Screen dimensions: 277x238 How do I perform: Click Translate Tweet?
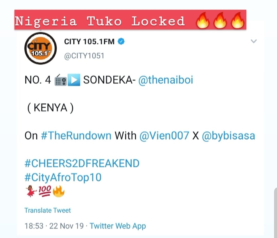[47, 210]
